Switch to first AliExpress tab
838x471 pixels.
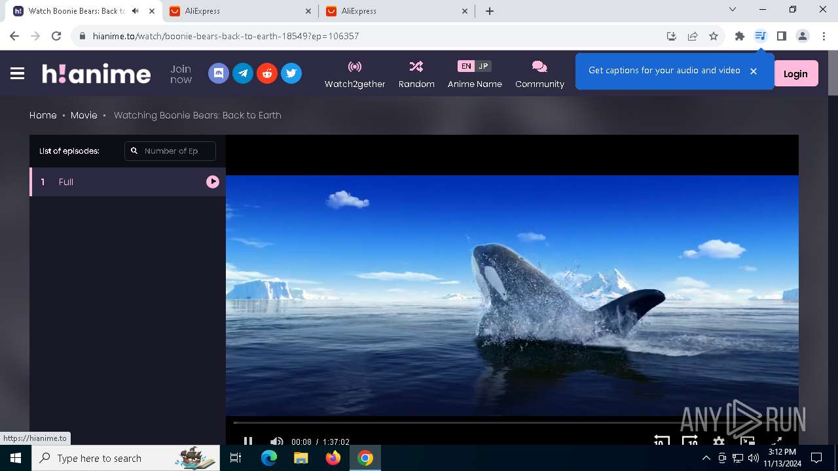(240, 11)
